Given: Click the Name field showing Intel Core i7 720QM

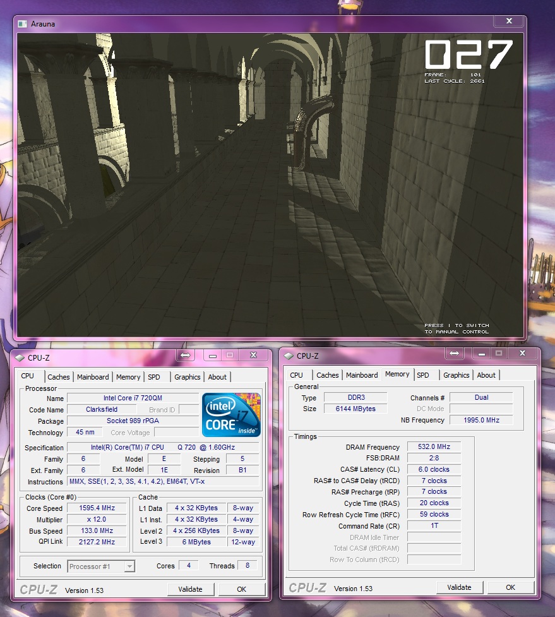Looking at the screenshot, I should click(x=133, y=398).
